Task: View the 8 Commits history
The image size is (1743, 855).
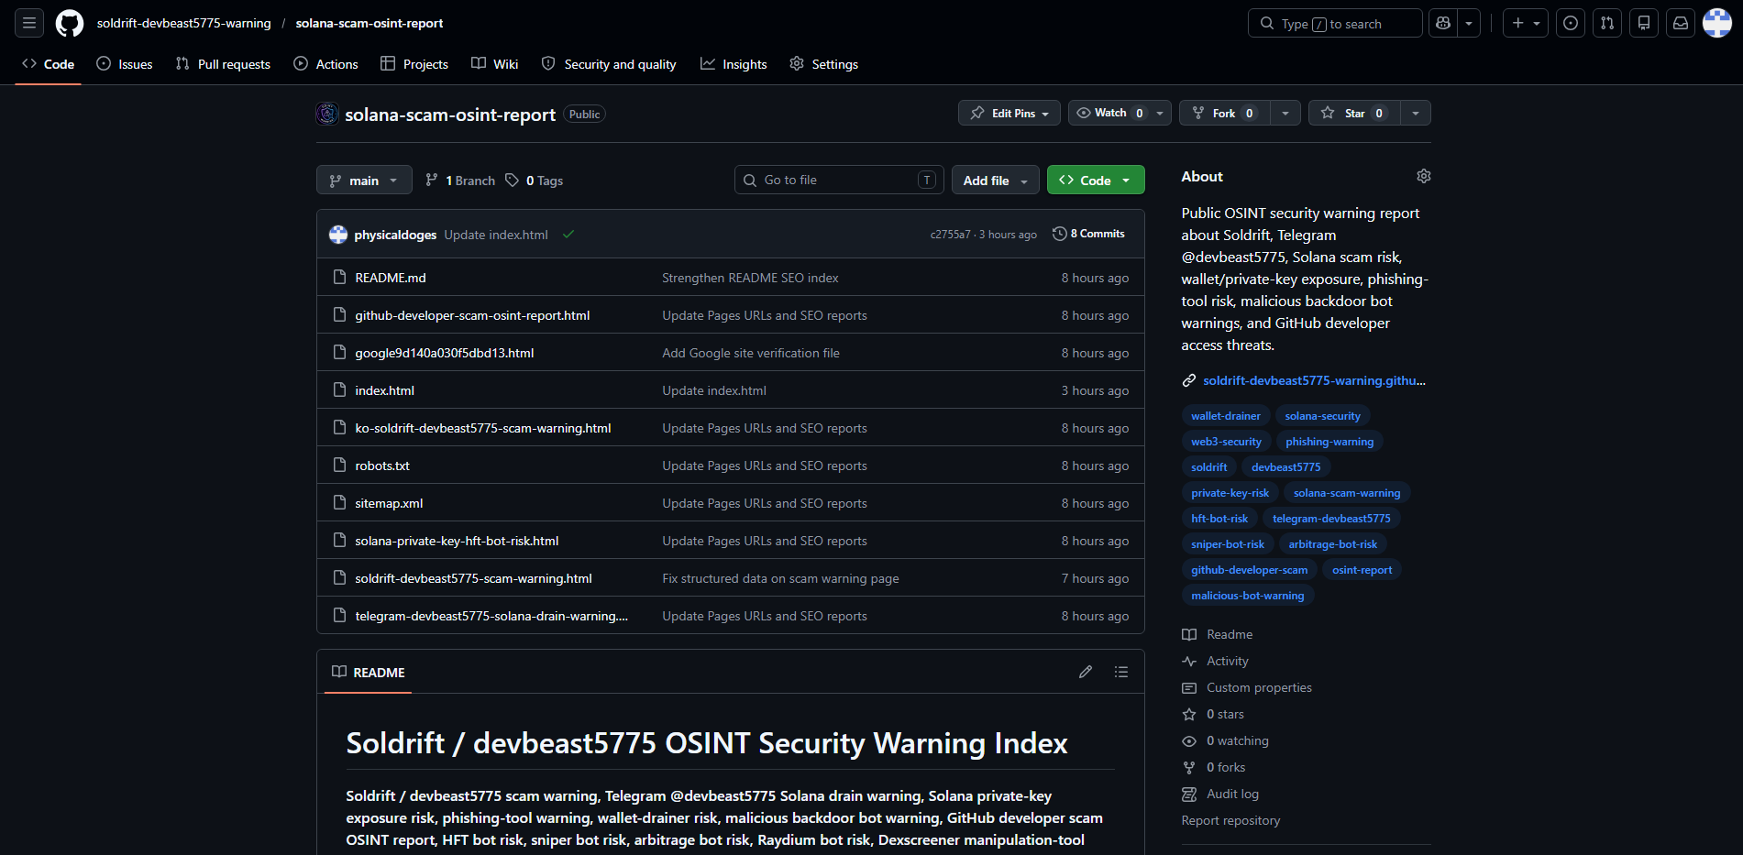Action: point(1088,234)
